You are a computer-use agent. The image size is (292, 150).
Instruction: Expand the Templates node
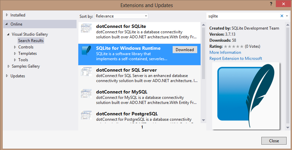(x=15, y=53)
